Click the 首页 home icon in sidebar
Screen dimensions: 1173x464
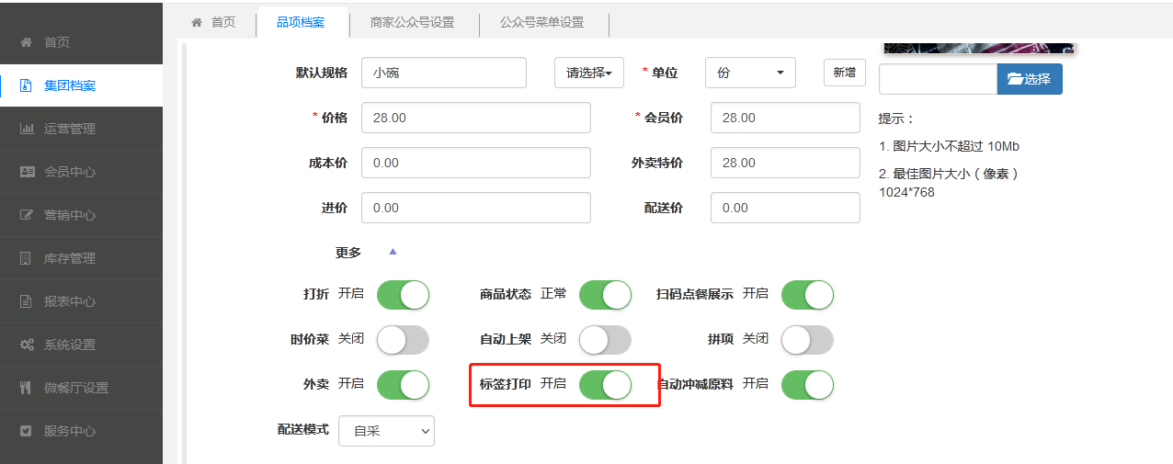click(x=26, y=42)
